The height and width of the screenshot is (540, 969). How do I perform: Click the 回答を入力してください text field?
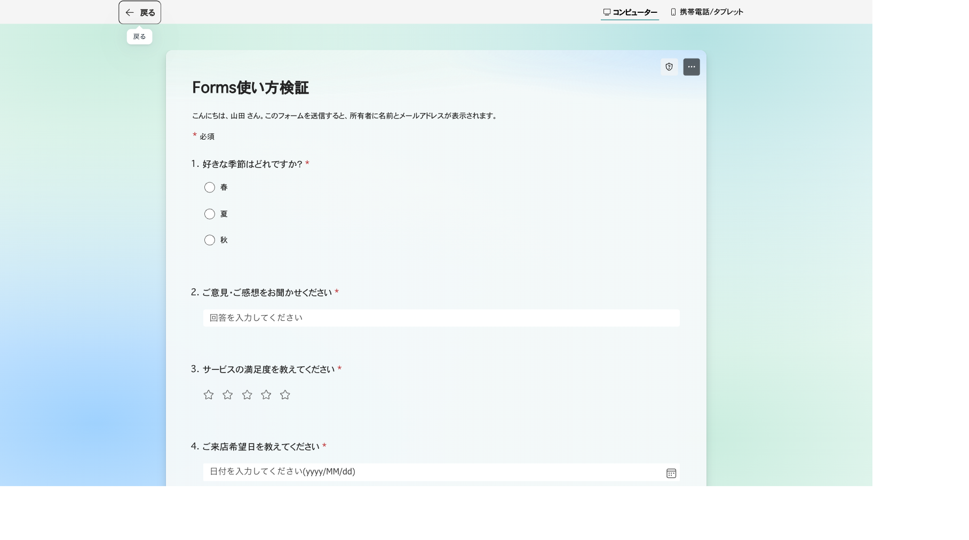click(x=441, y=318)
